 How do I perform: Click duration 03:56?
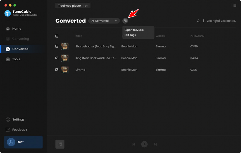[194, 46]
